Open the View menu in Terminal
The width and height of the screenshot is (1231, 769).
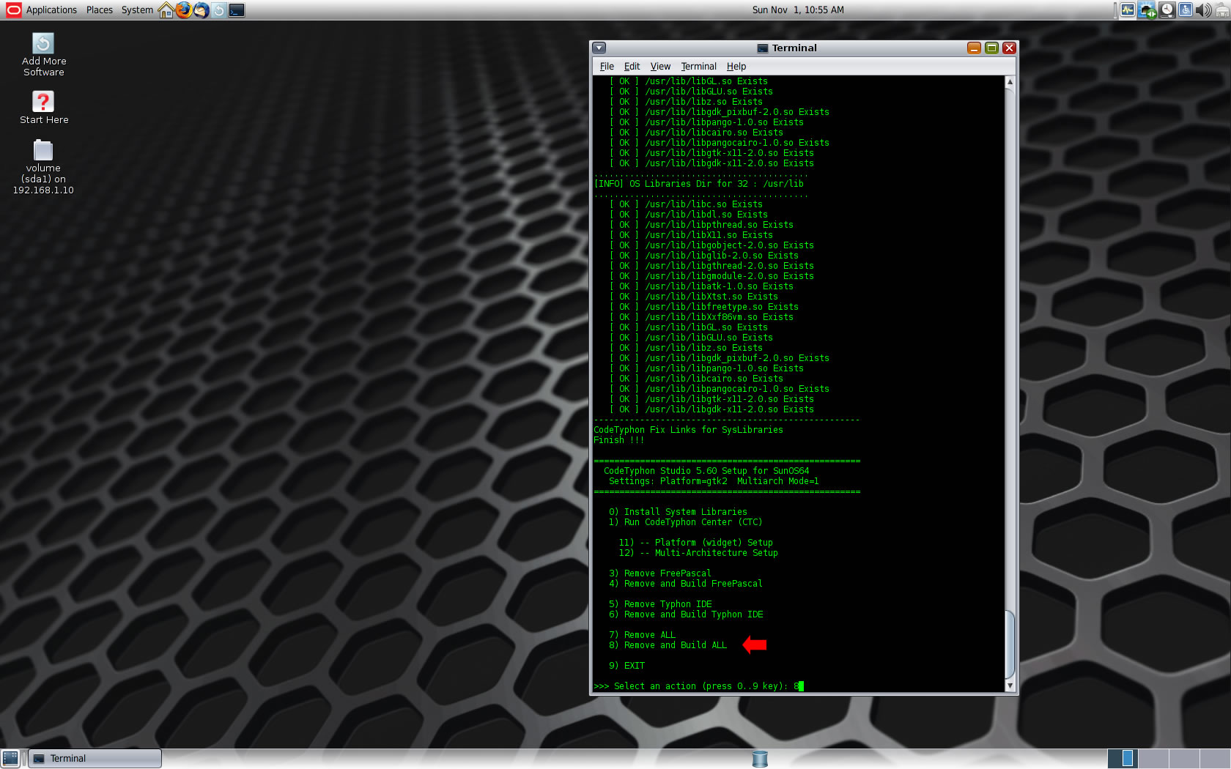tap(660, 66)
